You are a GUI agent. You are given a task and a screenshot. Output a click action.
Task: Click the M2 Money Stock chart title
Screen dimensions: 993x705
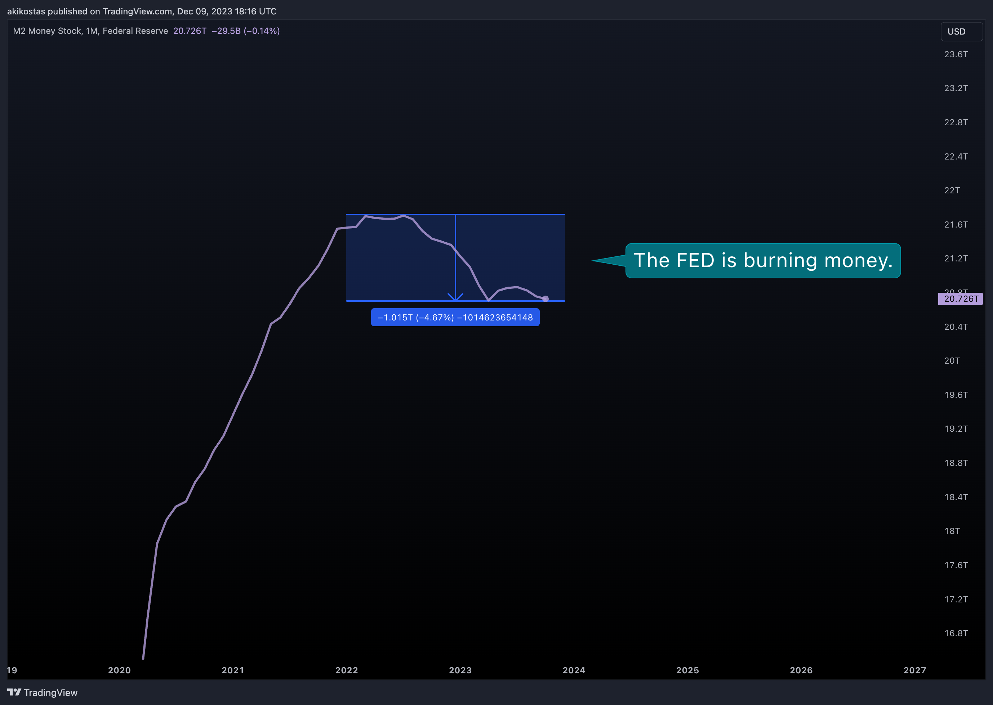click(90, 31)
